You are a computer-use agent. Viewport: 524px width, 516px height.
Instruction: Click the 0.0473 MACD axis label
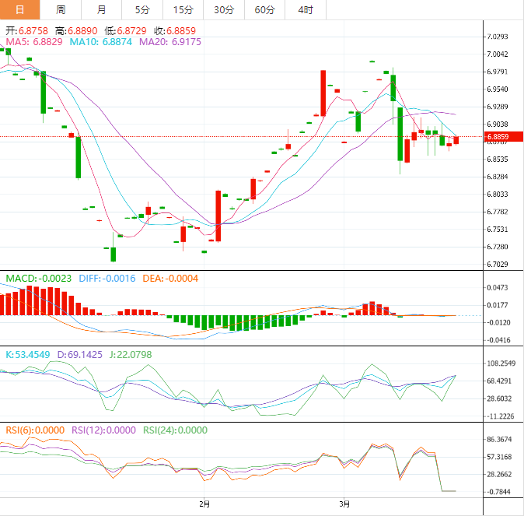498,288
